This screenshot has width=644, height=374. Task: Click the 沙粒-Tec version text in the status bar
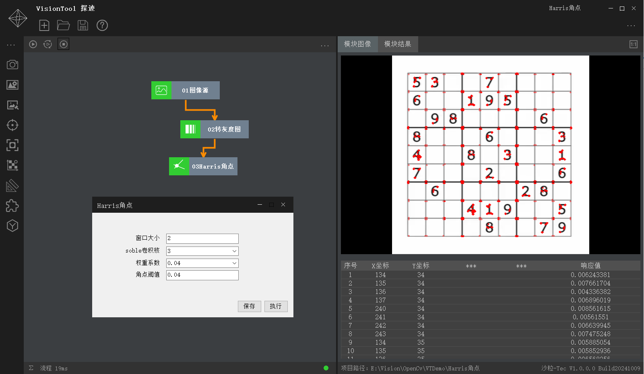(590, 368)
